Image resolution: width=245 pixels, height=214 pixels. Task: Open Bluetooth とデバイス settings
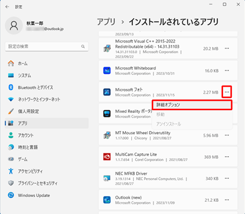click(x=47, y=87)
